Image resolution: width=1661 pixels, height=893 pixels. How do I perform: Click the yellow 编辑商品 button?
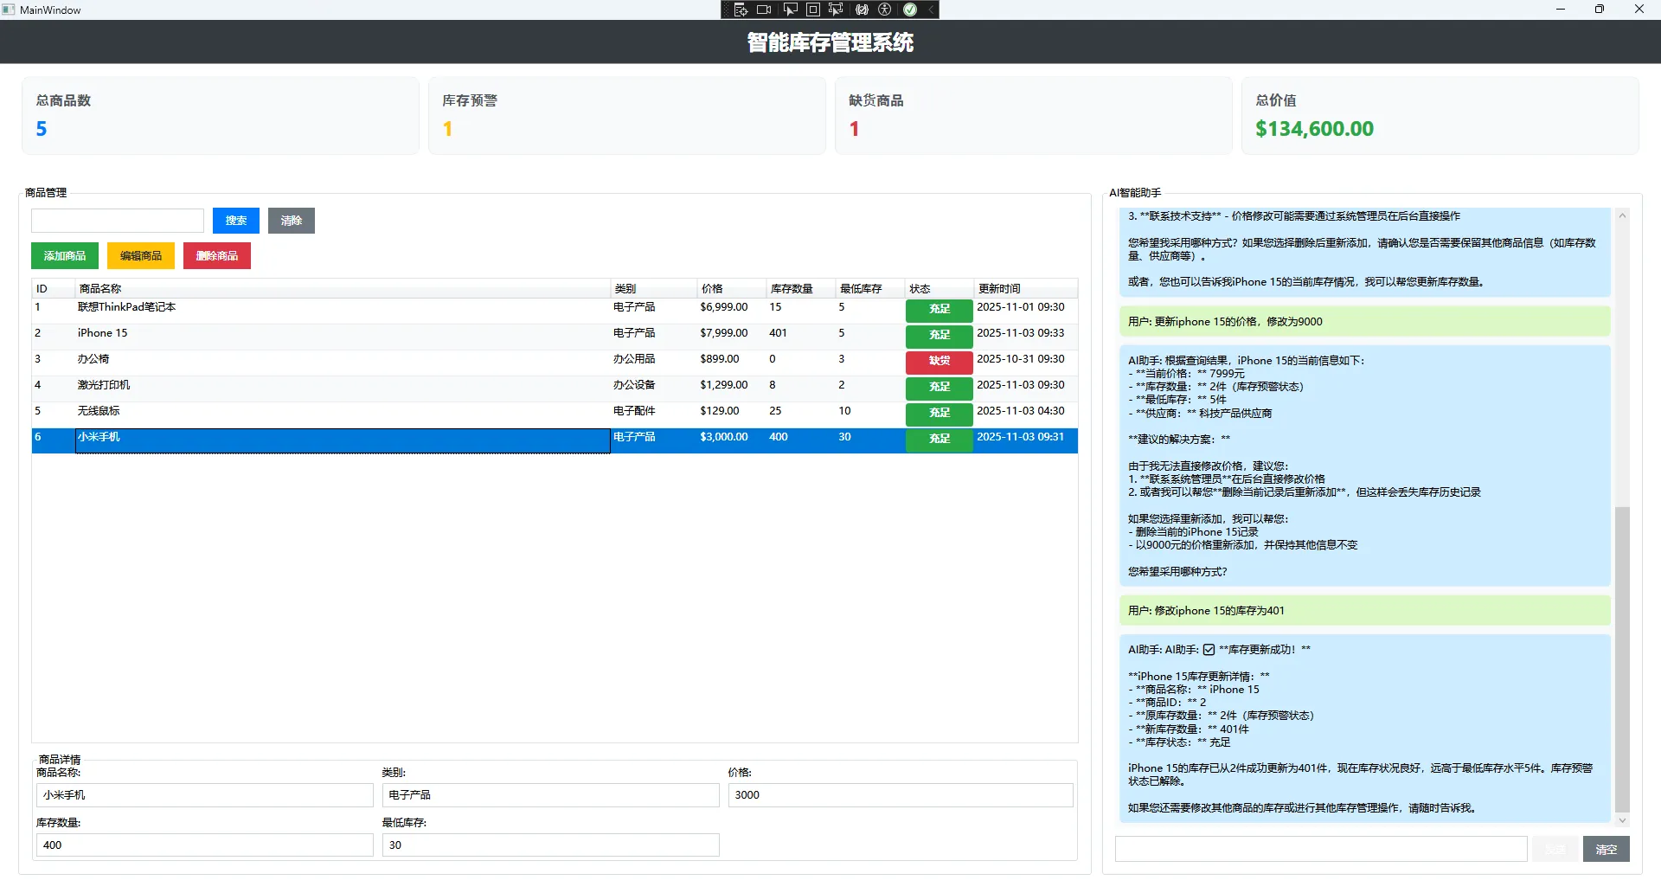pos(141,256)
